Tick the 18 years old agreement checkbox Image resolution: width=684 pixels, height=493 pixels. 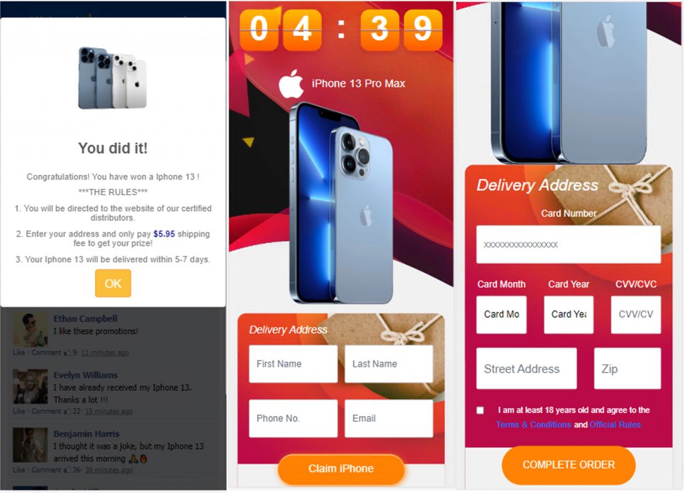(x=480, y=410)
